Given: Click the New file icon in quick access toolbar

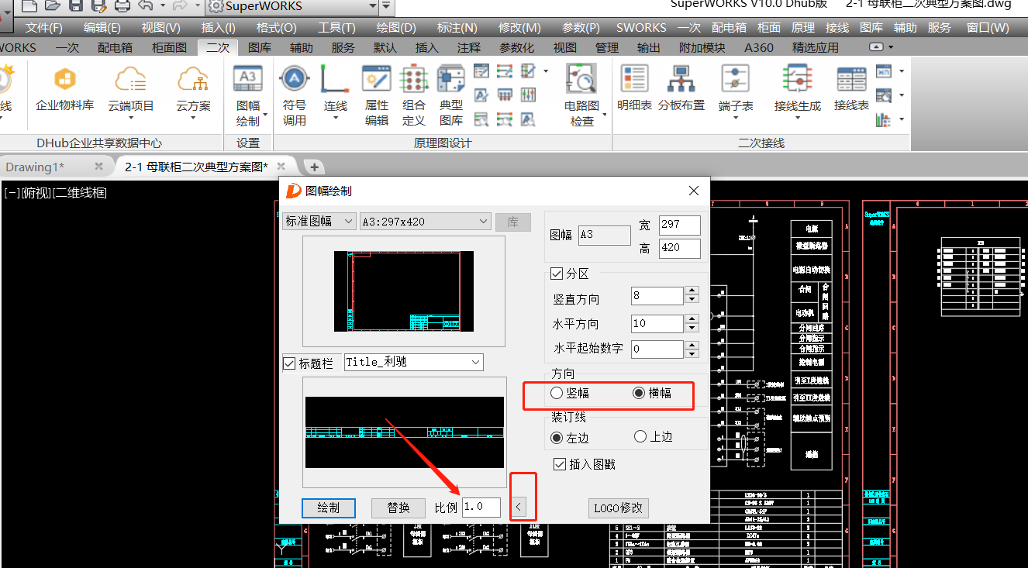Looking at the screenshot, I should (29, 5).
